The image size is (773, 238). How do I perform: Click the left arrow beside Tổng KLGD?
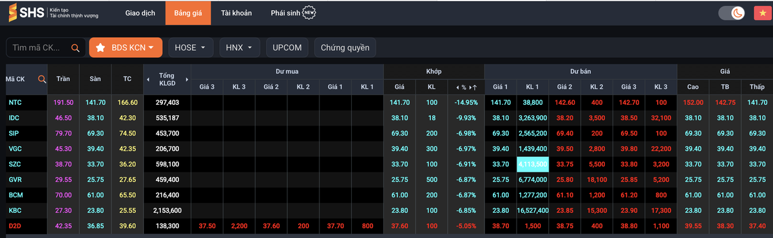[x=148, y=79]
